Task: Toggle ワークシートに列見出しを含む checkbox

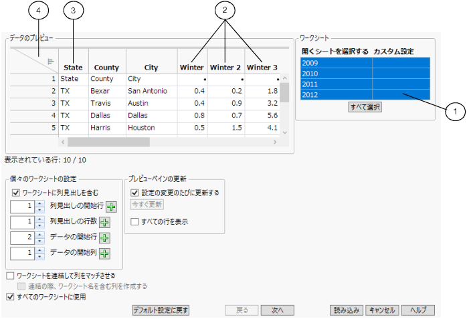Action: 15,192
